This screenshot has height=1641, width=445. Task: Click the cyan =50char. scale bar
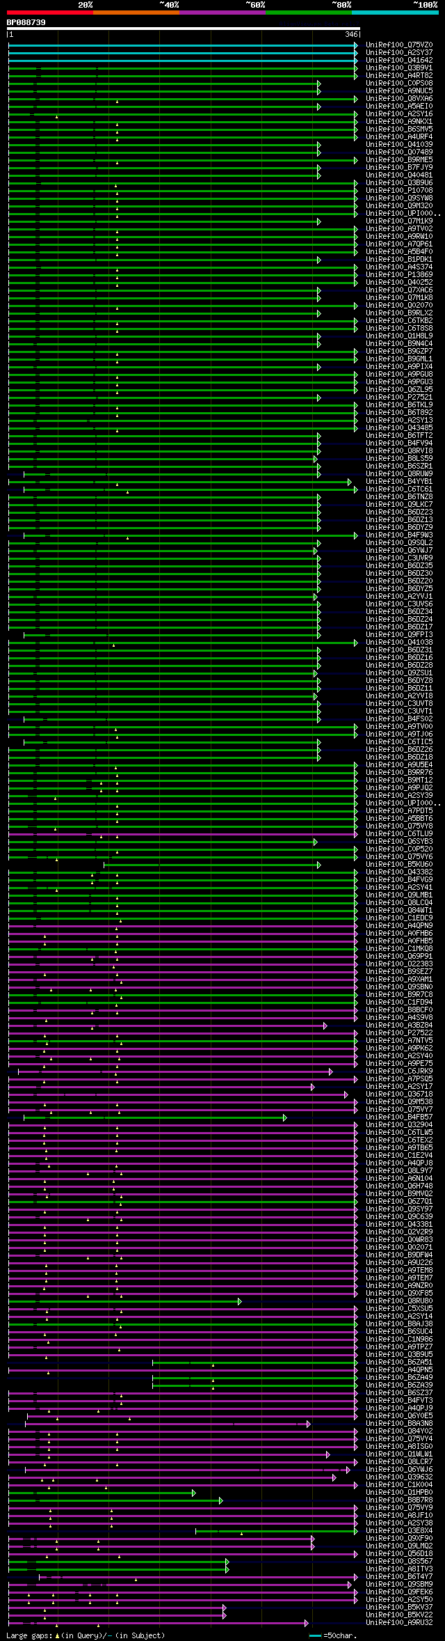[315, 1636]
